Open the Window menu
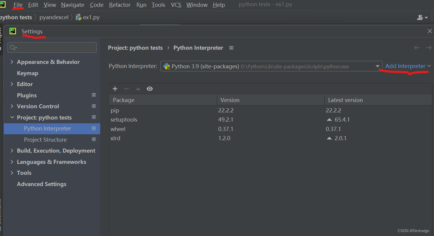This screenshot has width=434, height=236. click(x=197, y=5)
